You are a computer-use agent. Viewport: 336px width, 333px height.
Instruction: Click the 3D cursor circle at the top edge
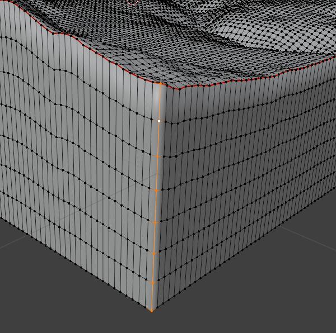132,2
